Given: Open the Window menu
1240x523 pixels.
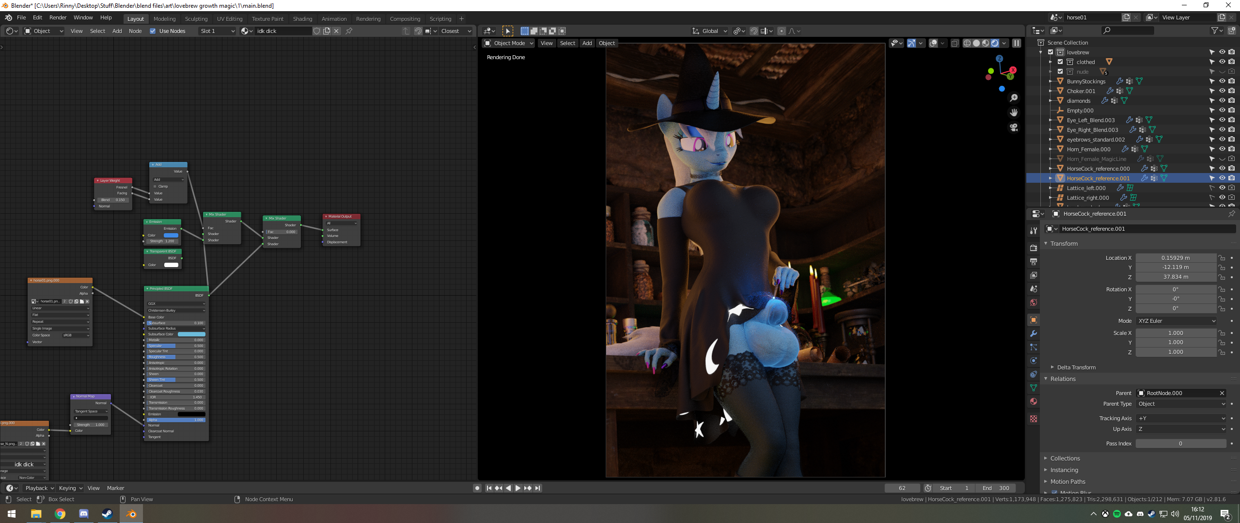Looking at the screenshot, I should 83,17.
